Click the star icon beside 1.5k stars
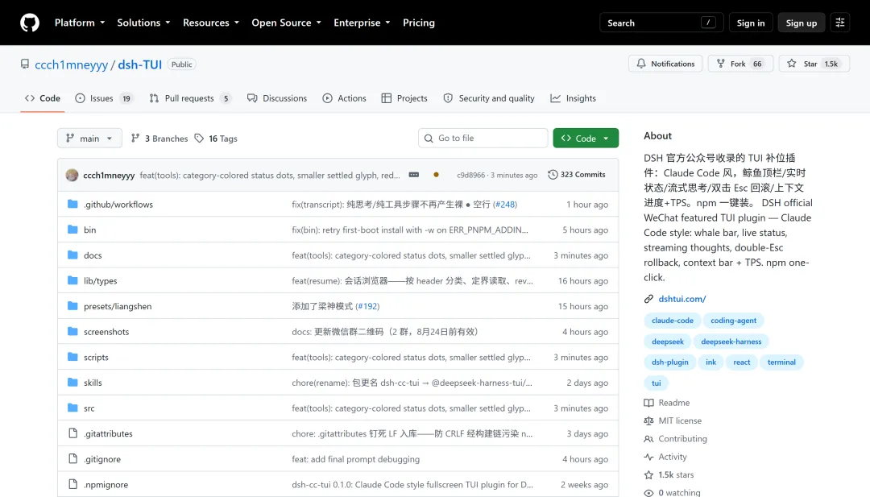Screen dimensions: 870x497 click(648, 474)
